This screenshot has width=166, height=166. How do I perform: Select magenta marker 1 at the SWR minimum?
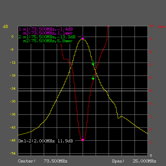coord(83,139)
